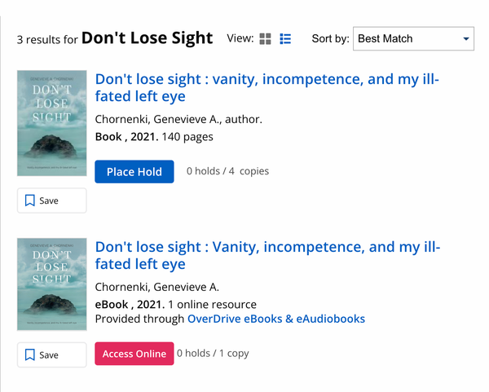This screenshot has height=392, width=489.
Task: Open eBook Don't lose sight title link
Action: click(267, 255)
